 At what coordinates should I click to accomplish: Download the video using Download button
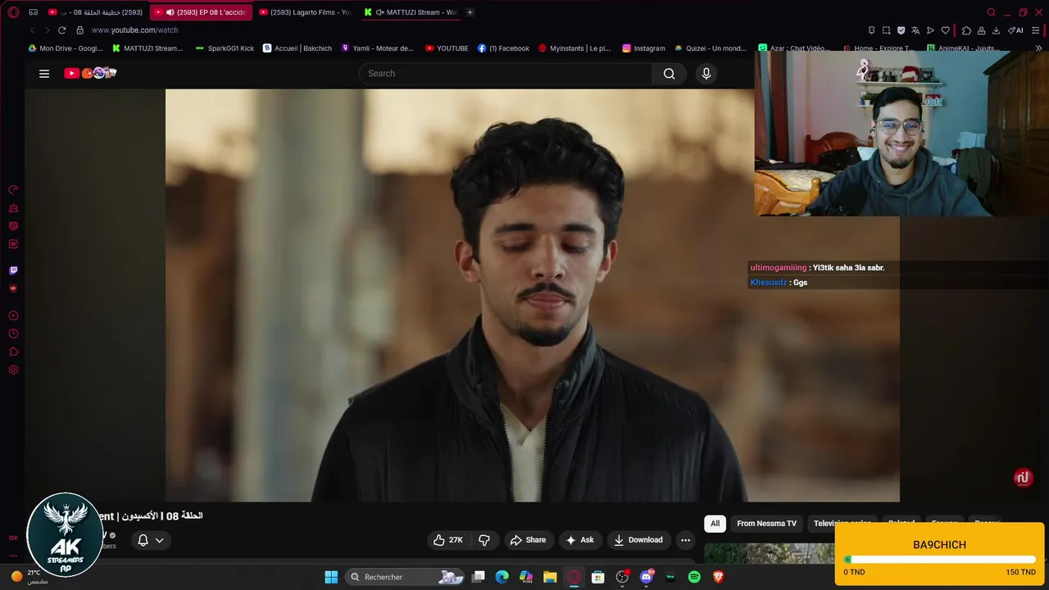[x=638, y=540]
